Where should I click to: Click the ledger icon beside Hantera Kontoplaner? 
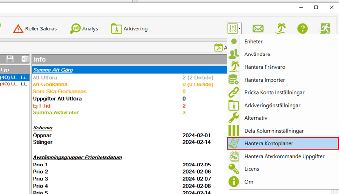click(x=234, y=143)
